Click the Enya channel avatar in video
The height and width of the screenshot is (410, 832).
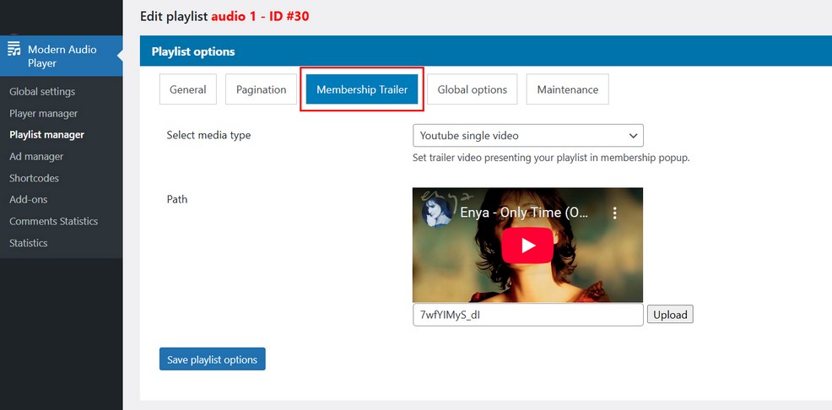(437, 213)
